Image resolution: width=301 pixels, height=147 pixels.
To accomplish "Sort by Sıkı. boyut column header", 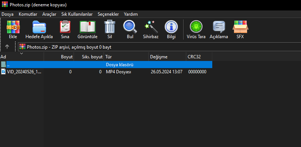I will [89, 57].
